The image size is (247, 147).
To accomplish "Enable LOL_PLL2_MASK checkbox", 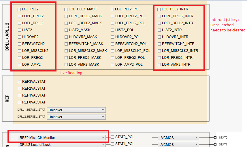I will tap(66, 10).
